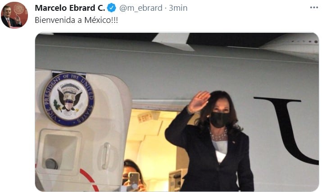Open the @m_ebrard handle link

[x=141, y=8]
